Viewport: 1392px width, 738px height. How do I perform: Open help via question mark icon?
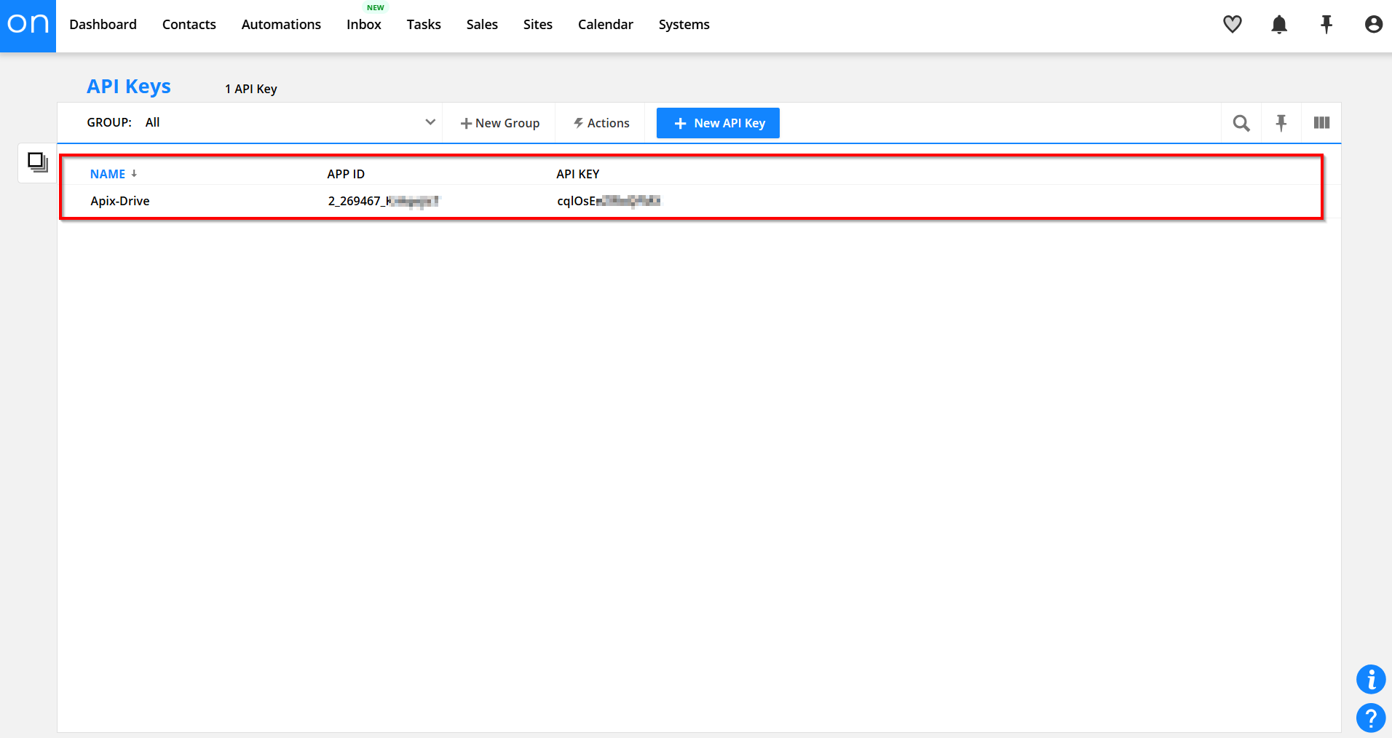pos(1370,718)
